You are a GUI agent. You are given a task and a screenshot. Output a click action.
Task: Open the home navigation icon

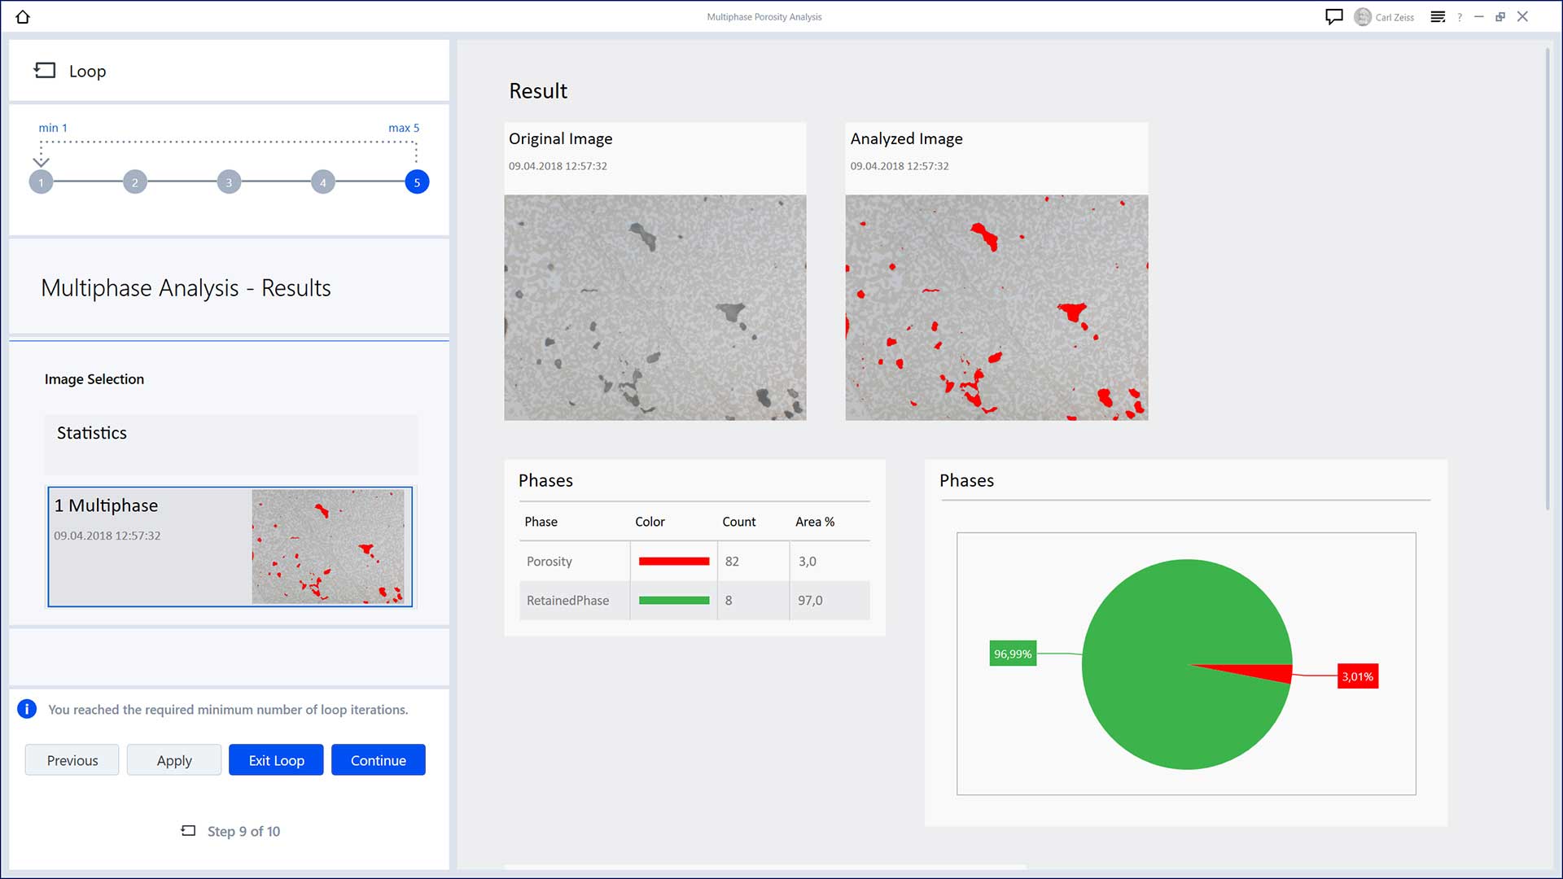pyautogui.click(x=23, y=16)
